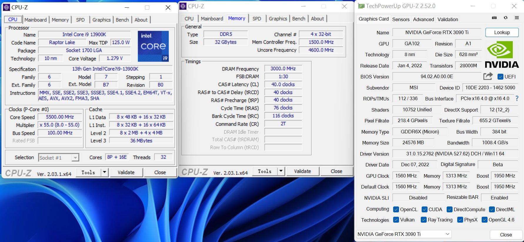Open SPD tab in Memory window
The width and height of the screenshot is (524, 242).
click(257, 19)
